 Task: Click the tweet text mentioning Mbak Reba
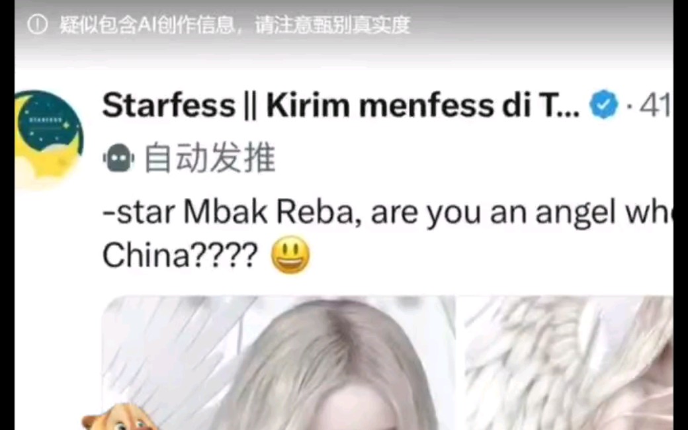(388, 234)
